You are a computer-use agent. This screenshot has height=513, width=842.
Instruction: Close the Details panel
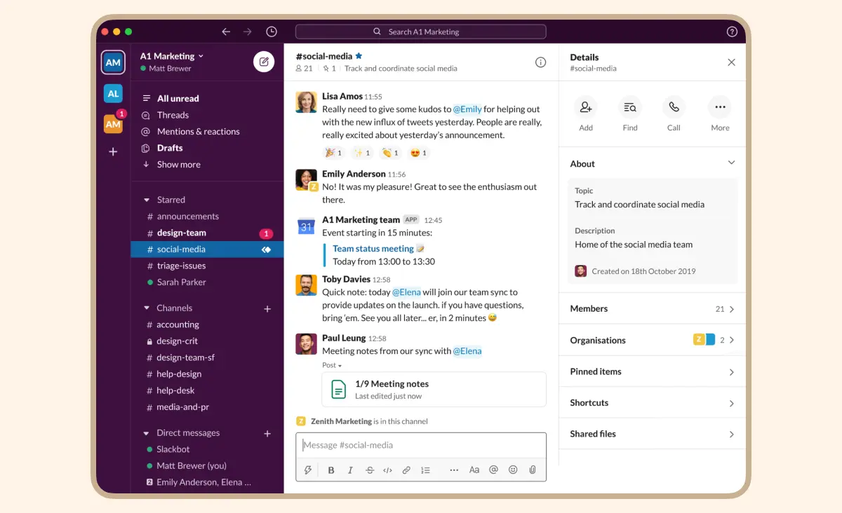[x=731, y=62]
